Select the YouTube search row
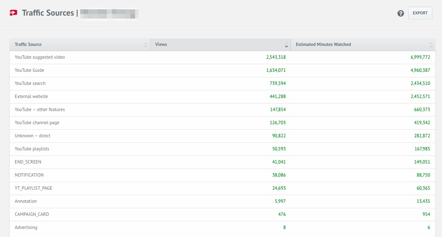The width and height of the screenshot is (442, 237). pos(222,84)
